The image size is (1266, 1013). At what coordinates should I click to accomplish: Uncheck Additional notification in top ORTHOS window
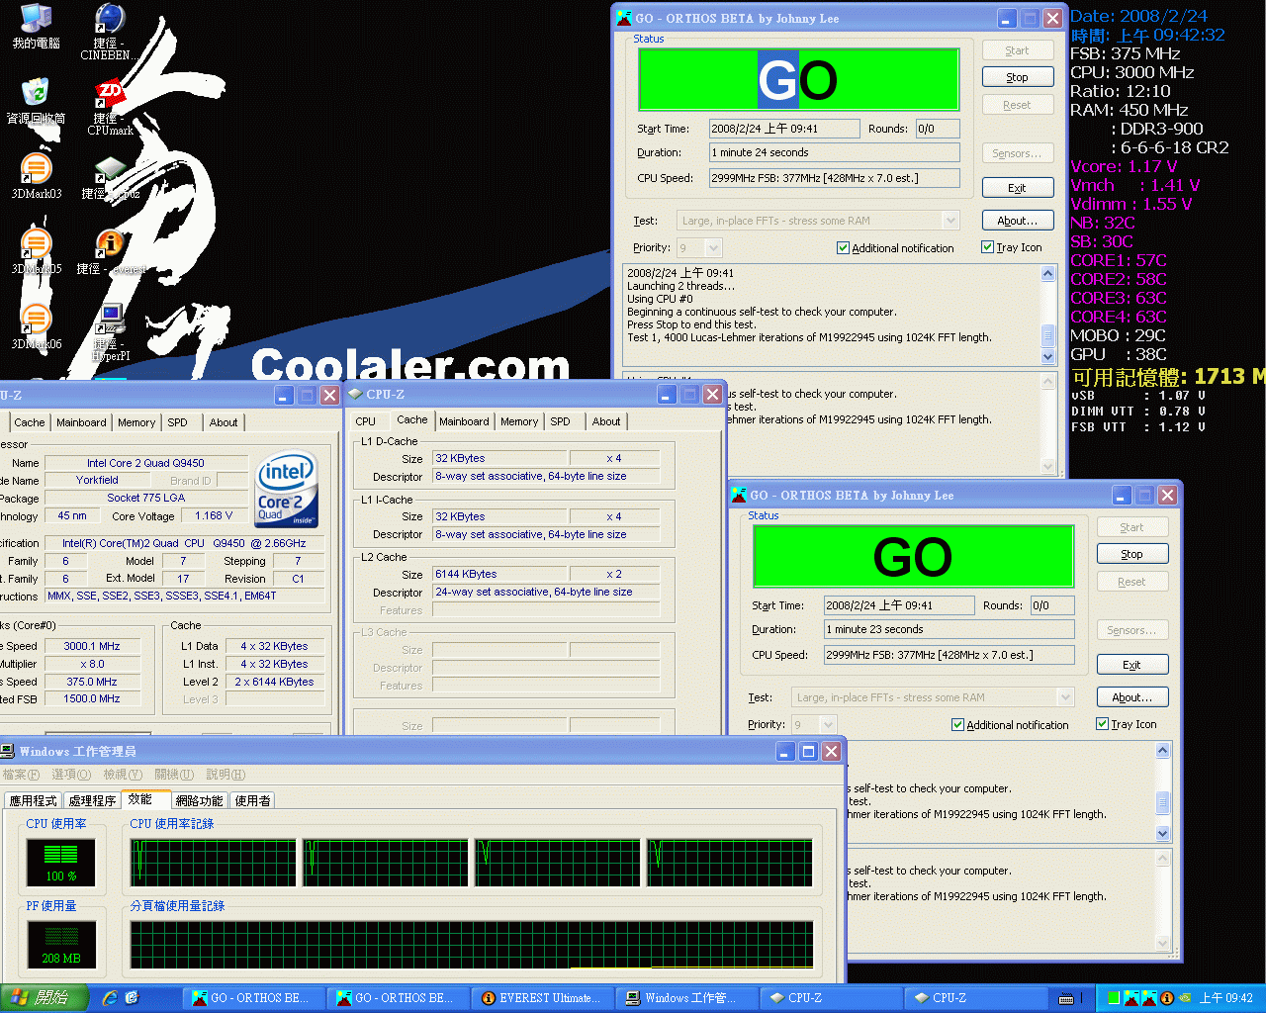tap(844, 248)
